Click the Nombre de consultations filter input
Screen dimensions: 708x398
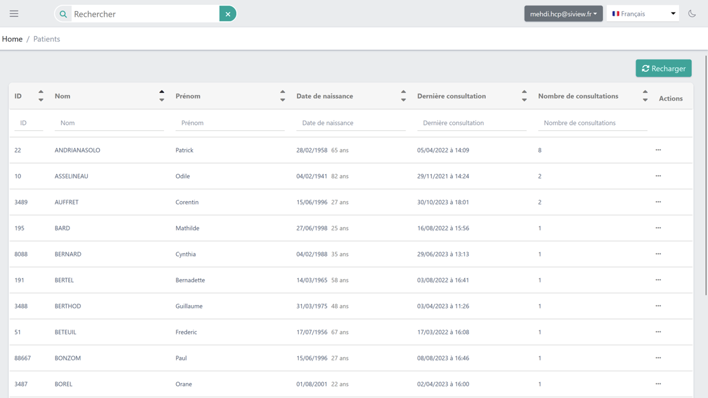pos(593,123)
